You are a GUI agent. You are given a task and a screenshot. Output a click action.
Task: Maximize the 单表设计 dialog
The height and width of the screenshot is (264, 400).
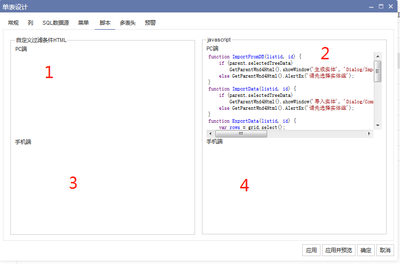click(381, 6)
